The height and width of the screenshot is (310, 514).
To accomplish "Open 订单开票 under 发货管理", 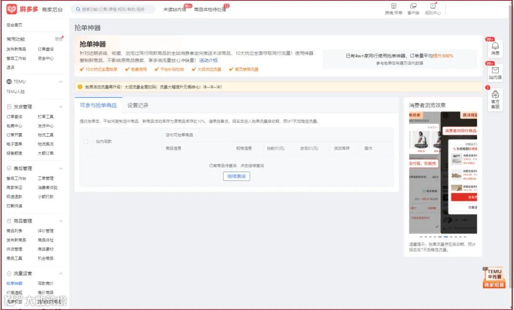I will click(14, 135).
